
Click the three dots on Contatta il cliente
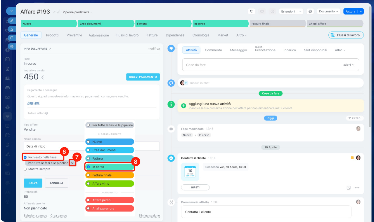click(x=357, y=188)
